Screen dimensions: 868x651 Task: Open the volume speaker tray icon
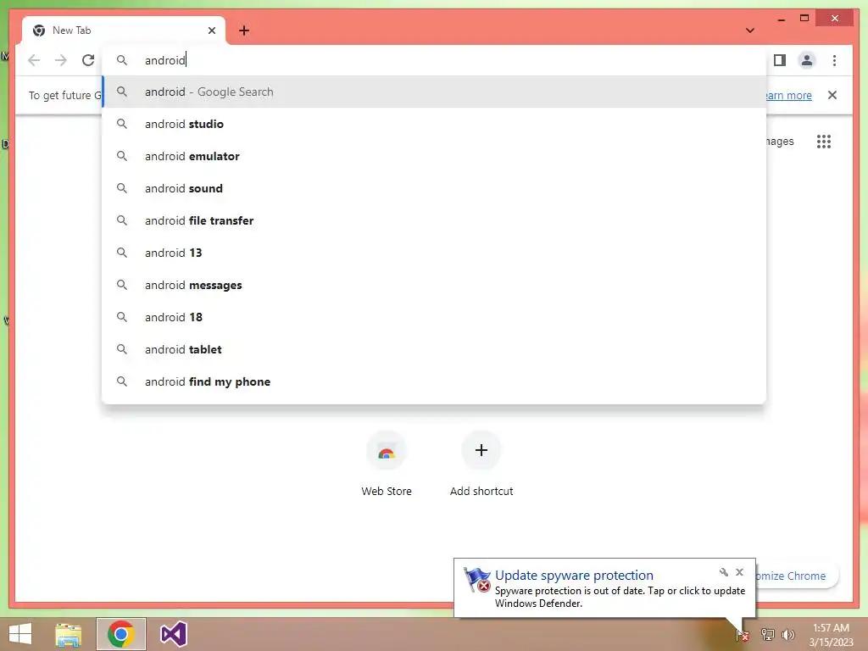(788, 634)
